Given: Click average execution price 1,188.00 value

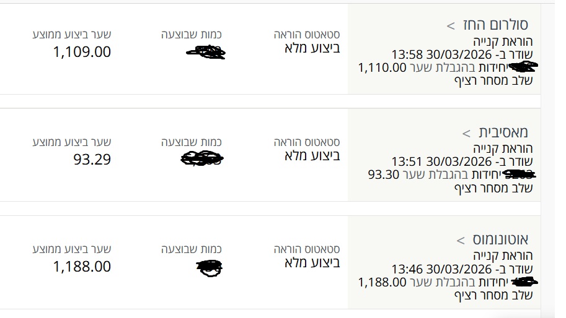Looking at the screenshot, I should click(82, 267).
